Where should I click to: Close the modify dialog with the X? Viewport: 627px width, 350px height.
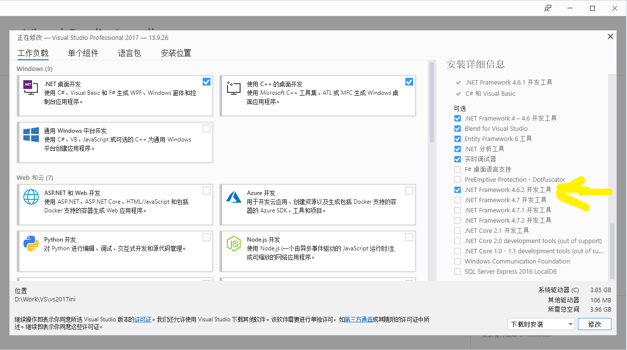(x=610, y=36)
